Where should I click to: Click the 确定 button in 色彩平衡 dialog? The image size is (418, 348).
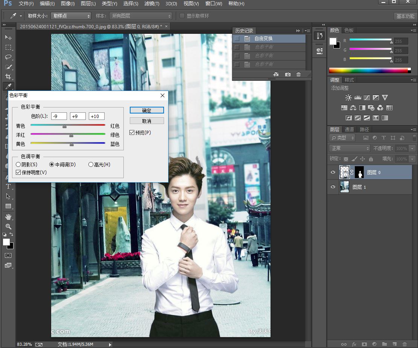(x=147, y=110)
